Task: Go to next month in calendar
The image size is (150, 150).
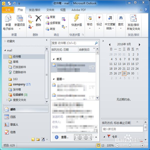Action: 139,44
